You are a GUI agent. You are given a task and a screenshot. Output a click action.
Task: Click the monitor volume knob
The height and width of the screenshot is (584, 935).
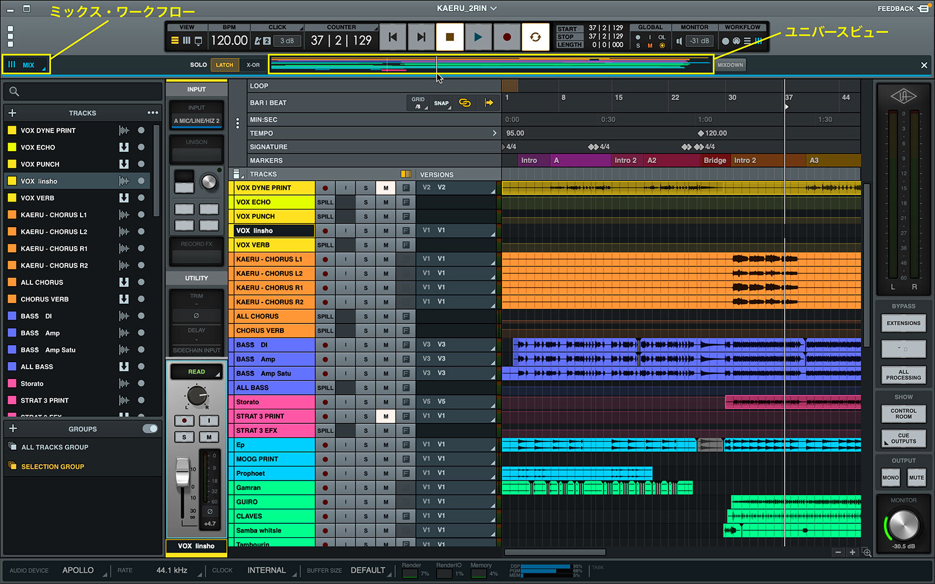(903, 524)
